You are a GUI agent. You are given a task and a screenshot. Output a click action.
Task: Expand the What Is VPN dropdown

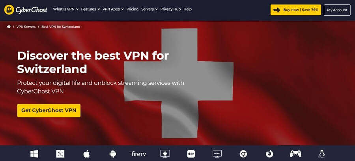[65, 9]
